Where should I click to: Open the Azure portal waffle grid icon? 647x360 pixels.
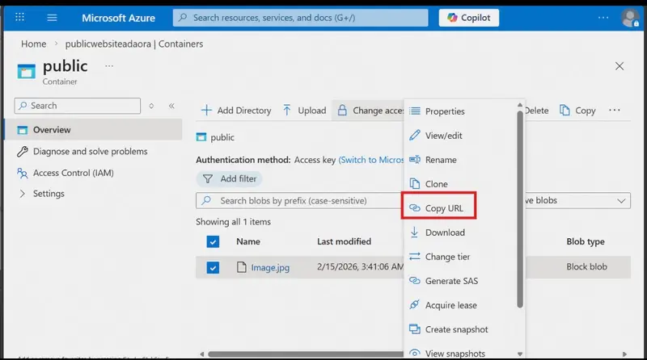[19, 17]
